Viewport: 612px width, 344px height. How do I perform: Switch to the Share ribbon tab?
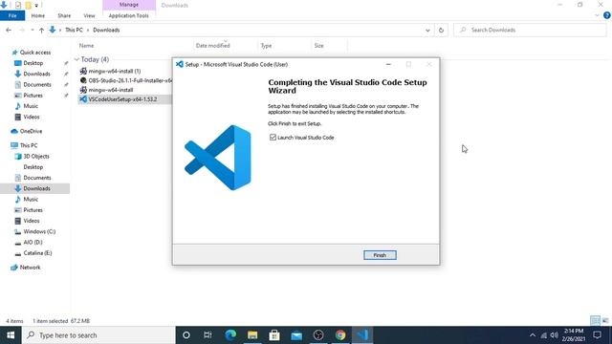(64, 15)
